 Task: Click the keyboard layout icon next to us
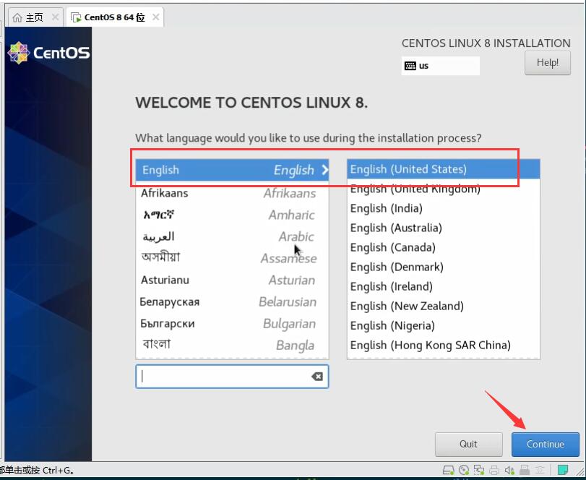pyautogui.click(x=410, y=66)
